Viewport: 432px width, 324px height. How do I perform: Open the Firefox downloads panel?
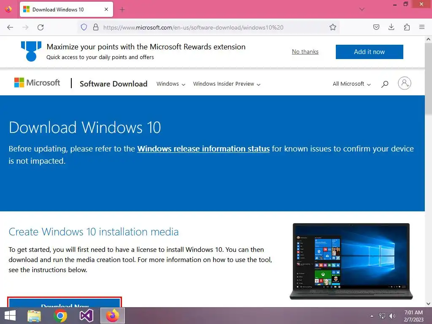click(x=391, y=27)
